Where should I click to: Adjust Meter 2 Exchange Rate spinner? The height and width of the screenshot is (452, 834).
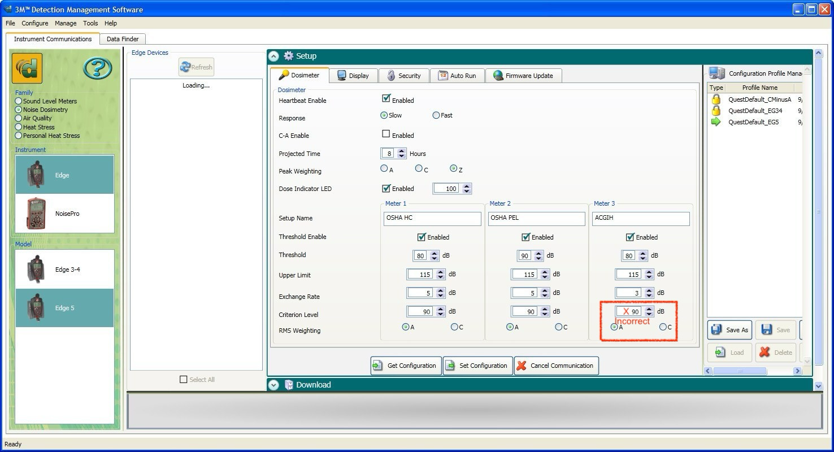pyautogui.click(x=545, y=293)
